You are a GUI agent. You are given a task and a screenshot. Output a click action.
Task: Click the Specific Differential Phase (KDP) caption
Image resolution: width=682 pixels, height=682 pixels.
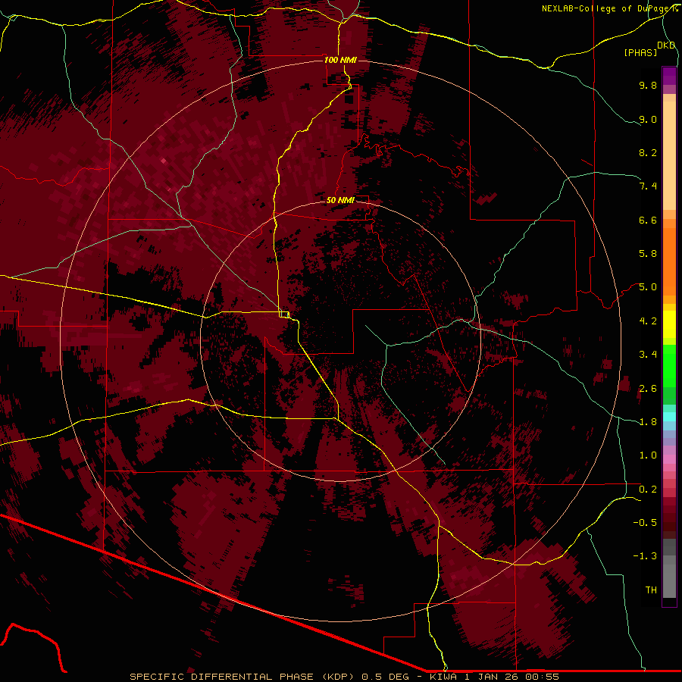(x=344, y=677)
